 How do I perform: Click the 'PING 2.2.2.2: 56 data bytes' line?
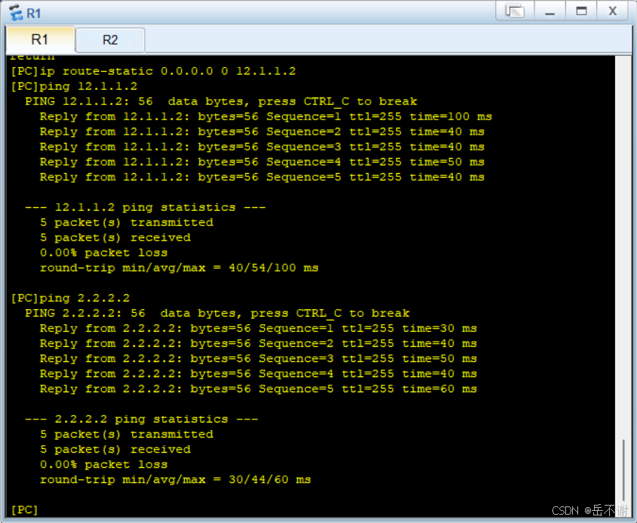[x=217, y=313]
